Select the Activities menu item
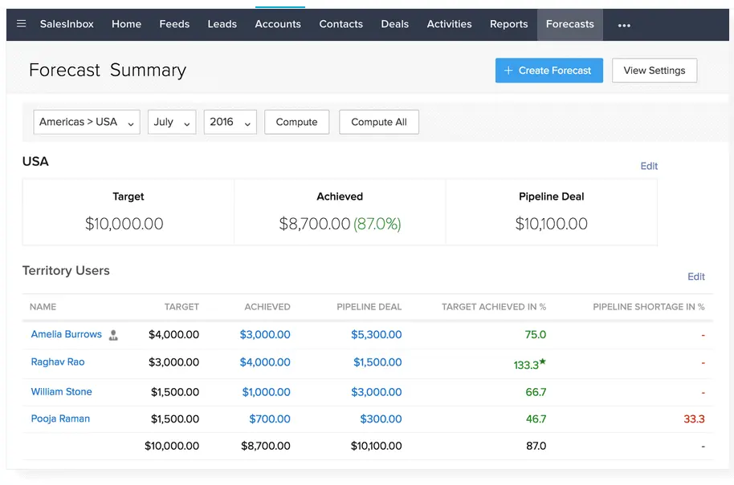734x485 pixels. pyautogui.click(x=449, y=24)
